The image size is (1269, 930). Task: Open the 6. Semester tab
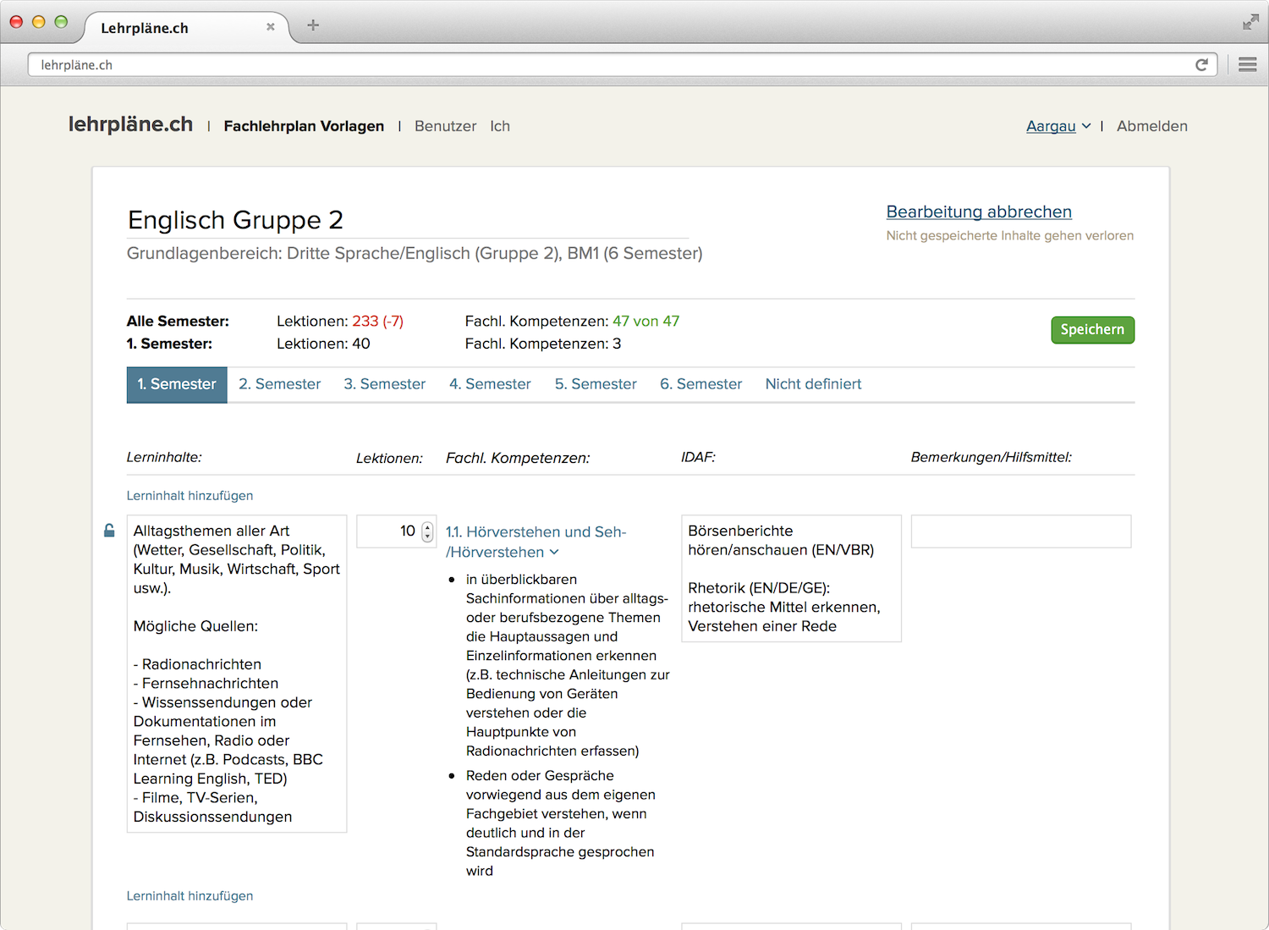click(701, 384)
